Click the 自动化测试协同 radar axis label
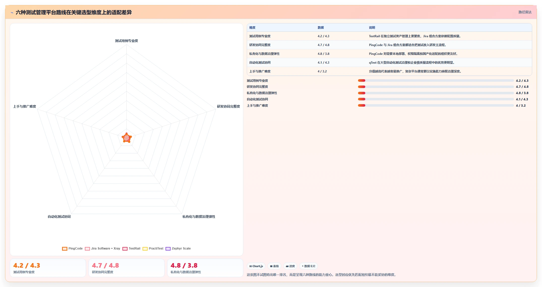 [59, 217]
